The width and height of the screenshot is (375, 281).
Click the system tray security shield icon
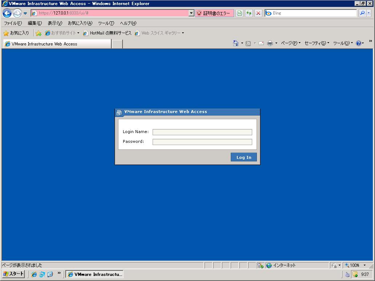(x=355, y=274)
